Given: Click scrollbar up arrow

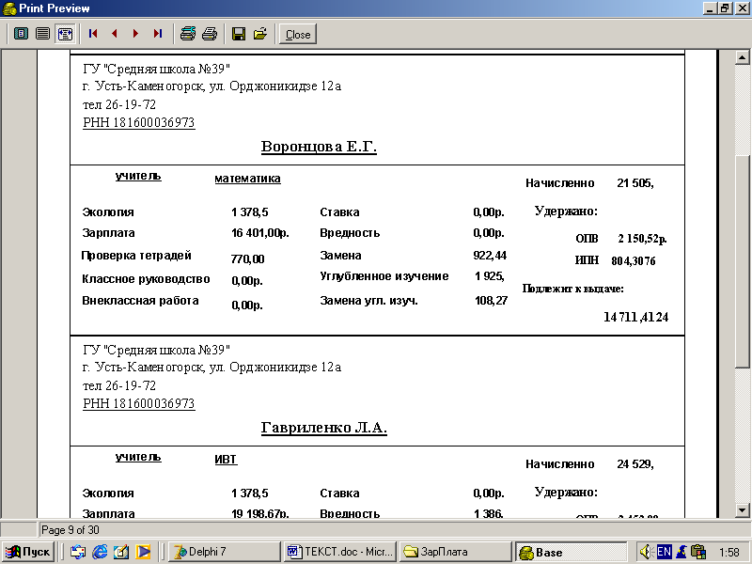Looking at the screenshot, I should (x=742, y=57).
